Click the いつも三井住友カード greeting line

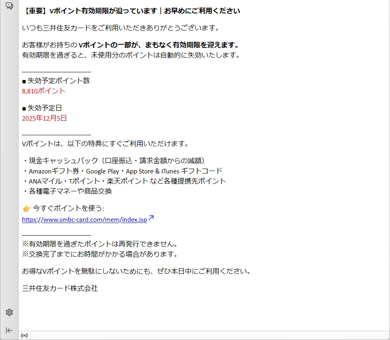coord(121,28)
